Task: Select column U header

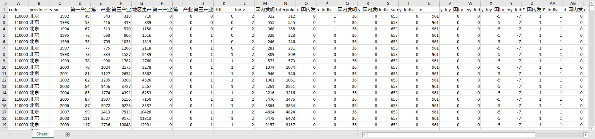Action: pos(429,3)
